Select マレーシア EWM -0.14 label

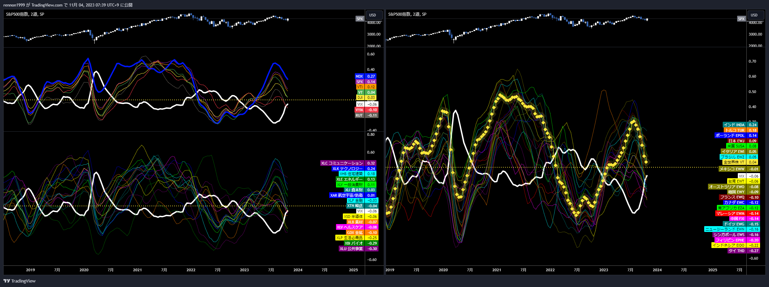click(x=737, y=213)
